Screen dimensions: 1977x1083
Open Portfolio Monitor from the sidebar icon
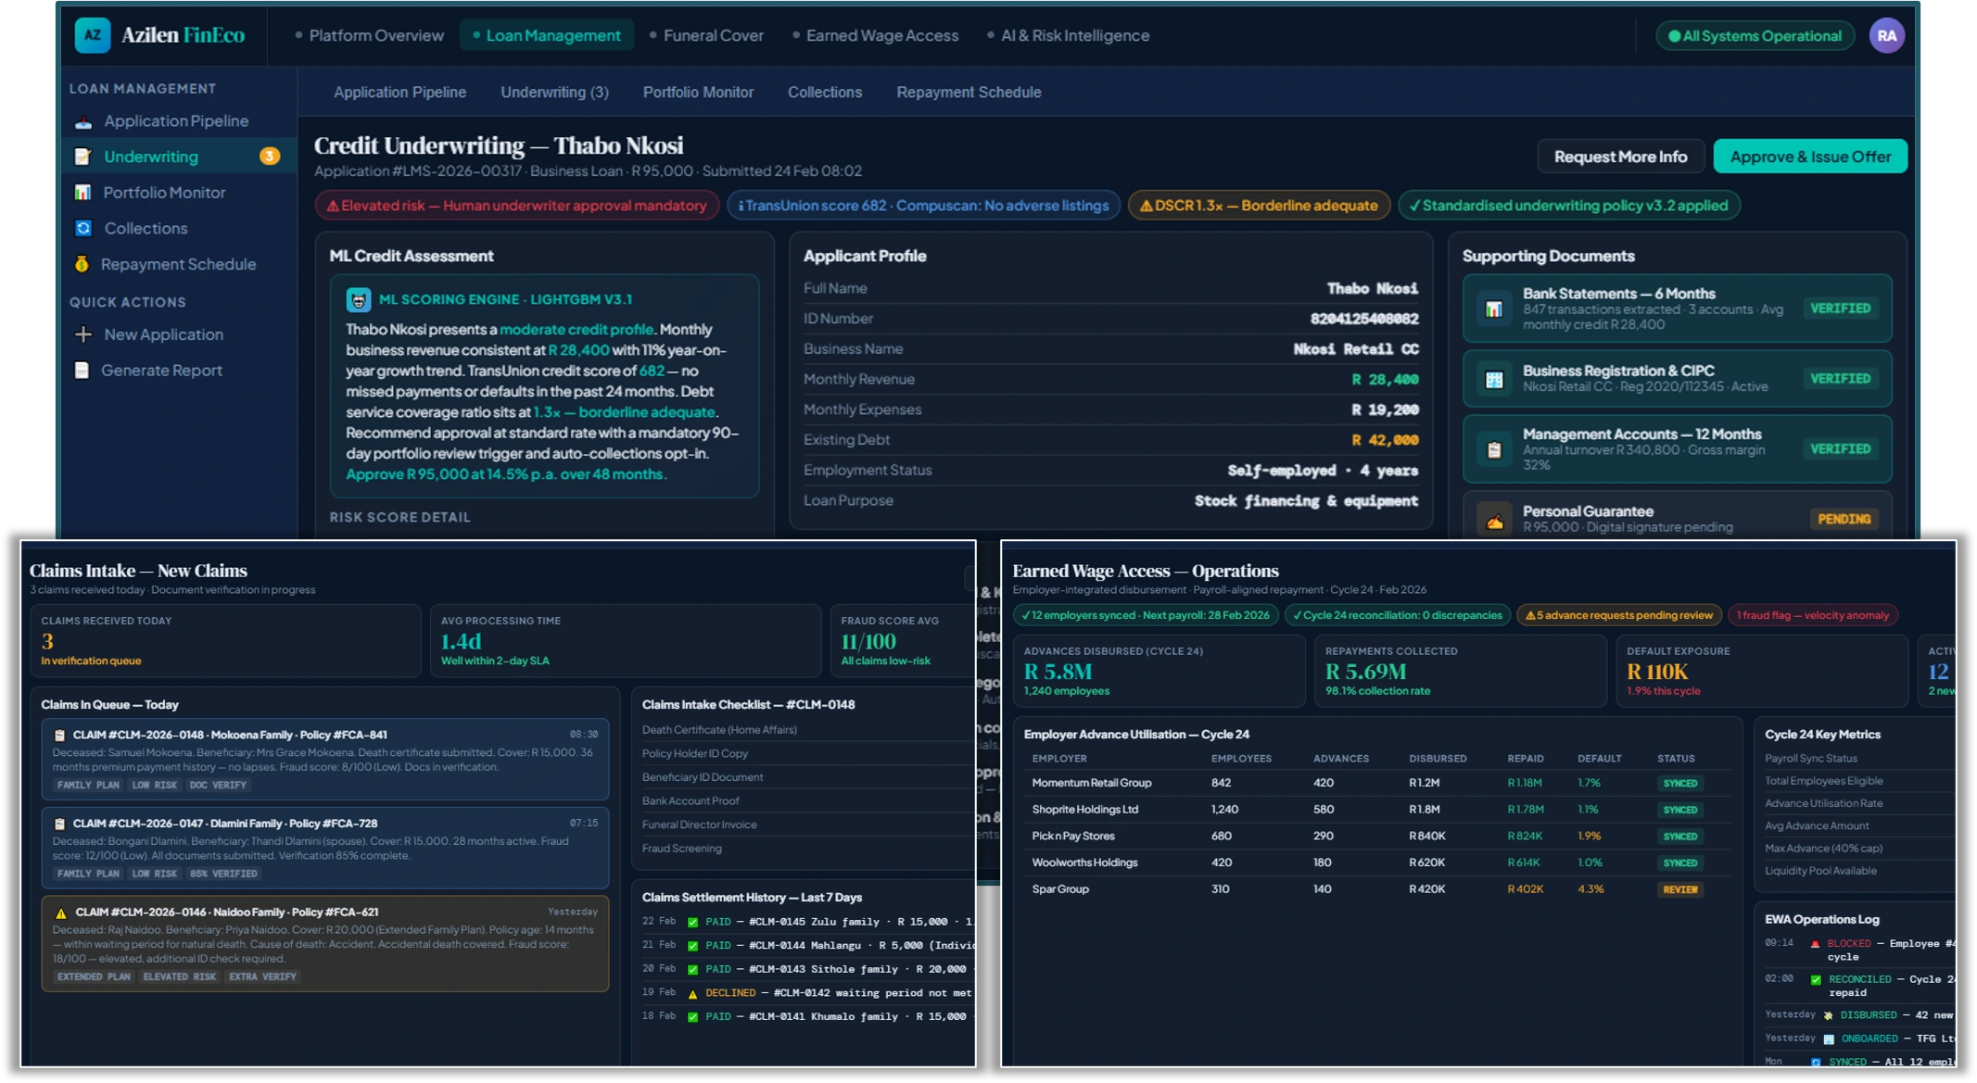point(82,193)
